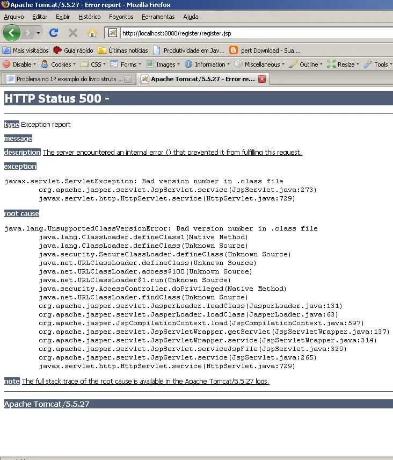Screen dimensions: 393x460
Task: Open the Mais visitados bookmark folder
Action: coord(25,51)
